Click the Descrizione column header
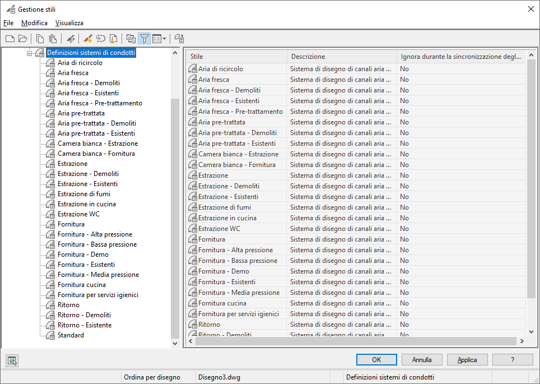This screenshot has width=540, height=384. [x=342, y=57]
